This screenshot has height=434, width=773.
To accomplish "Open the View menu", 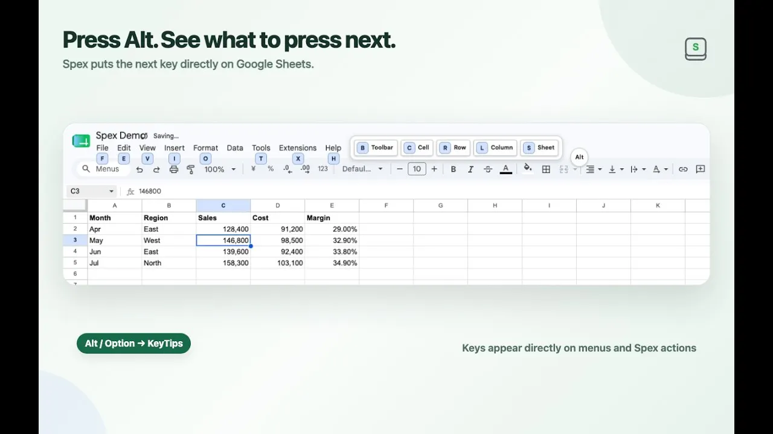I will coord(147,148).
